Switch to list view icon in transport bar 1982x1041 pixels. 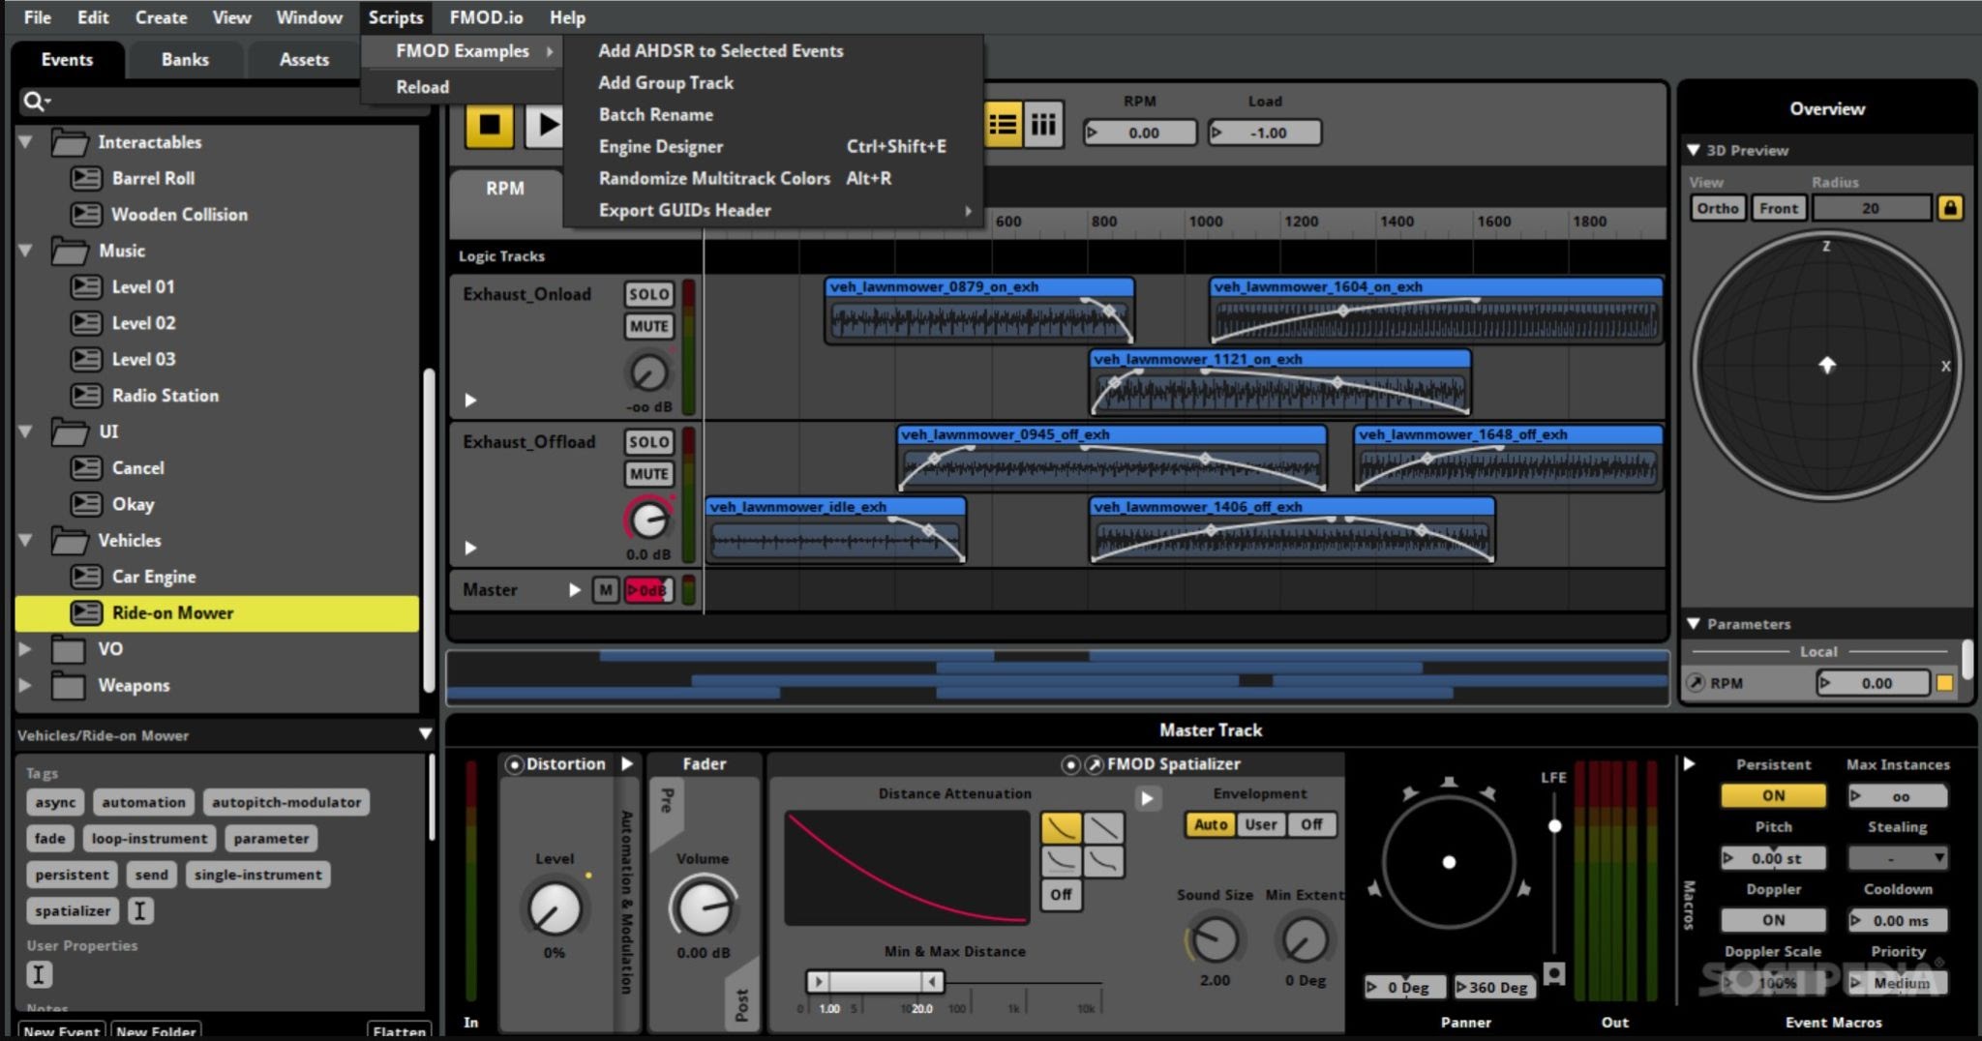tap(1003, 124)
